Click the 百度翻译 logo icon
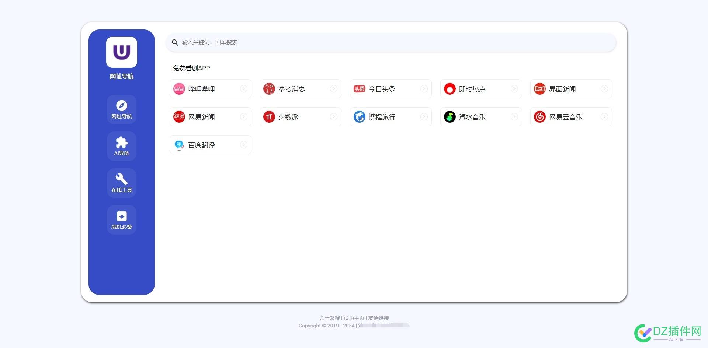This screenshot has width=708, height=348. [179, 145]
